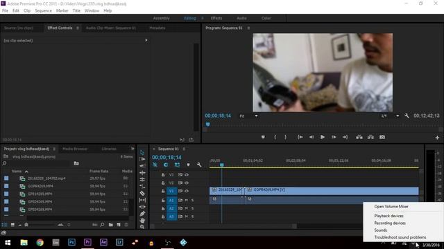Toggle V2 track output eye
The width and height of the screenshot is (444, 249).
pyautogui.click(x=187, y=183)
